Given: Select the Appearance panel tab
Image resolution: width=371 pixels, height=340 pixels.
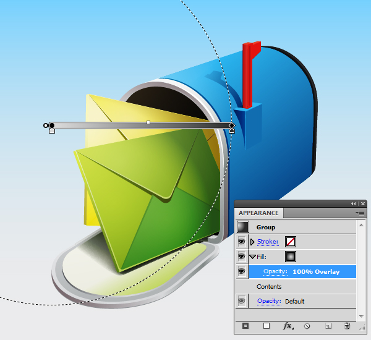Looking at the screenshot, I should (x=258, y=213).
